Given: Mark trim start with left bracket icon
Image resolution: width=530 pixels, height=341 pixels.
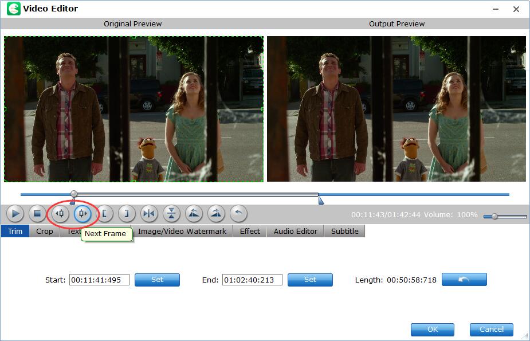Looking at the screenshot, I should click(104, 214).
